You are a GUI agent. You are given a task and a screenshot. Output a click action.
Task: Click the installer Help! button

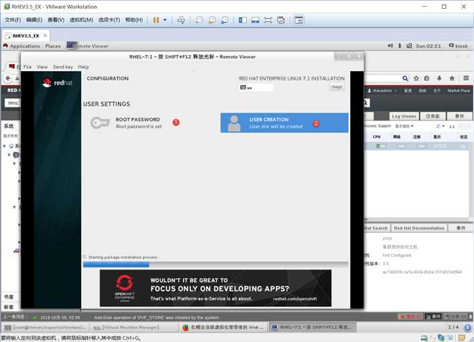coord(337,87)
